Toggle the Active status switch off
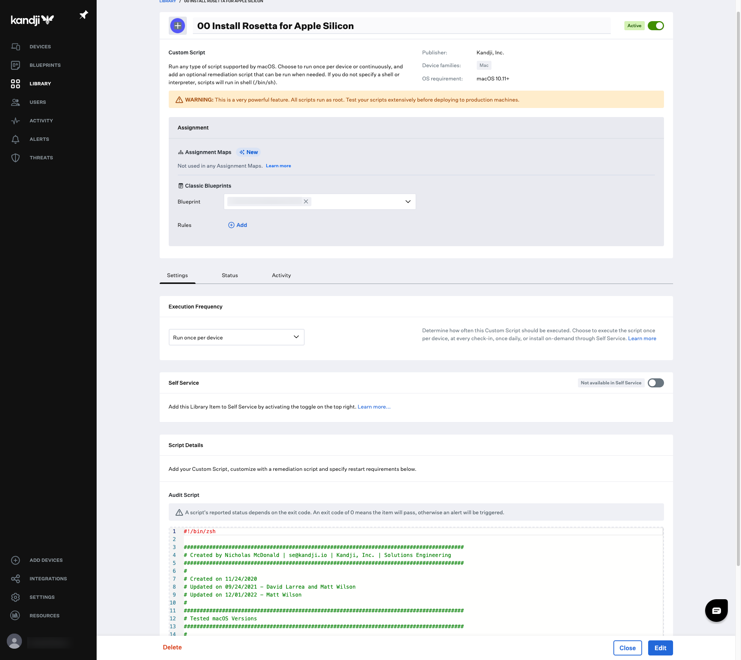Image resolution: width=741 pixels, height=660 pixels. coord(656,26)
